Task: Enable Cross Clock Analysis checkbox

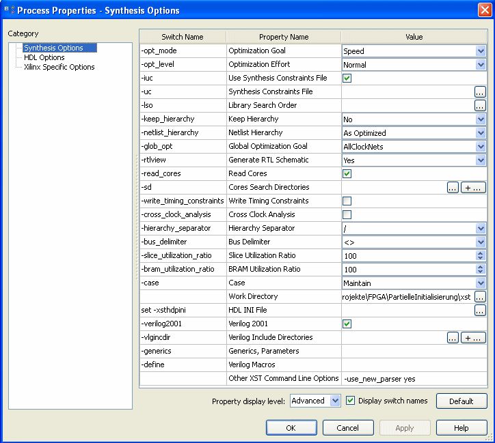Action: point(347,214)
